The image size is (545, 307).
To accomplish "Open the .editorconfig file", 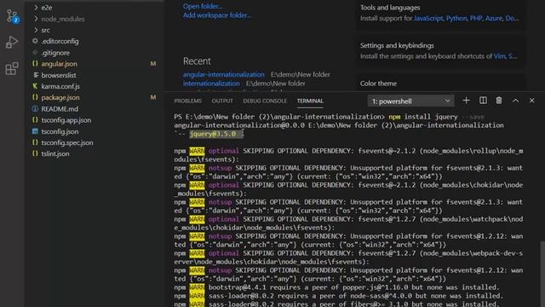I will 60,41.
